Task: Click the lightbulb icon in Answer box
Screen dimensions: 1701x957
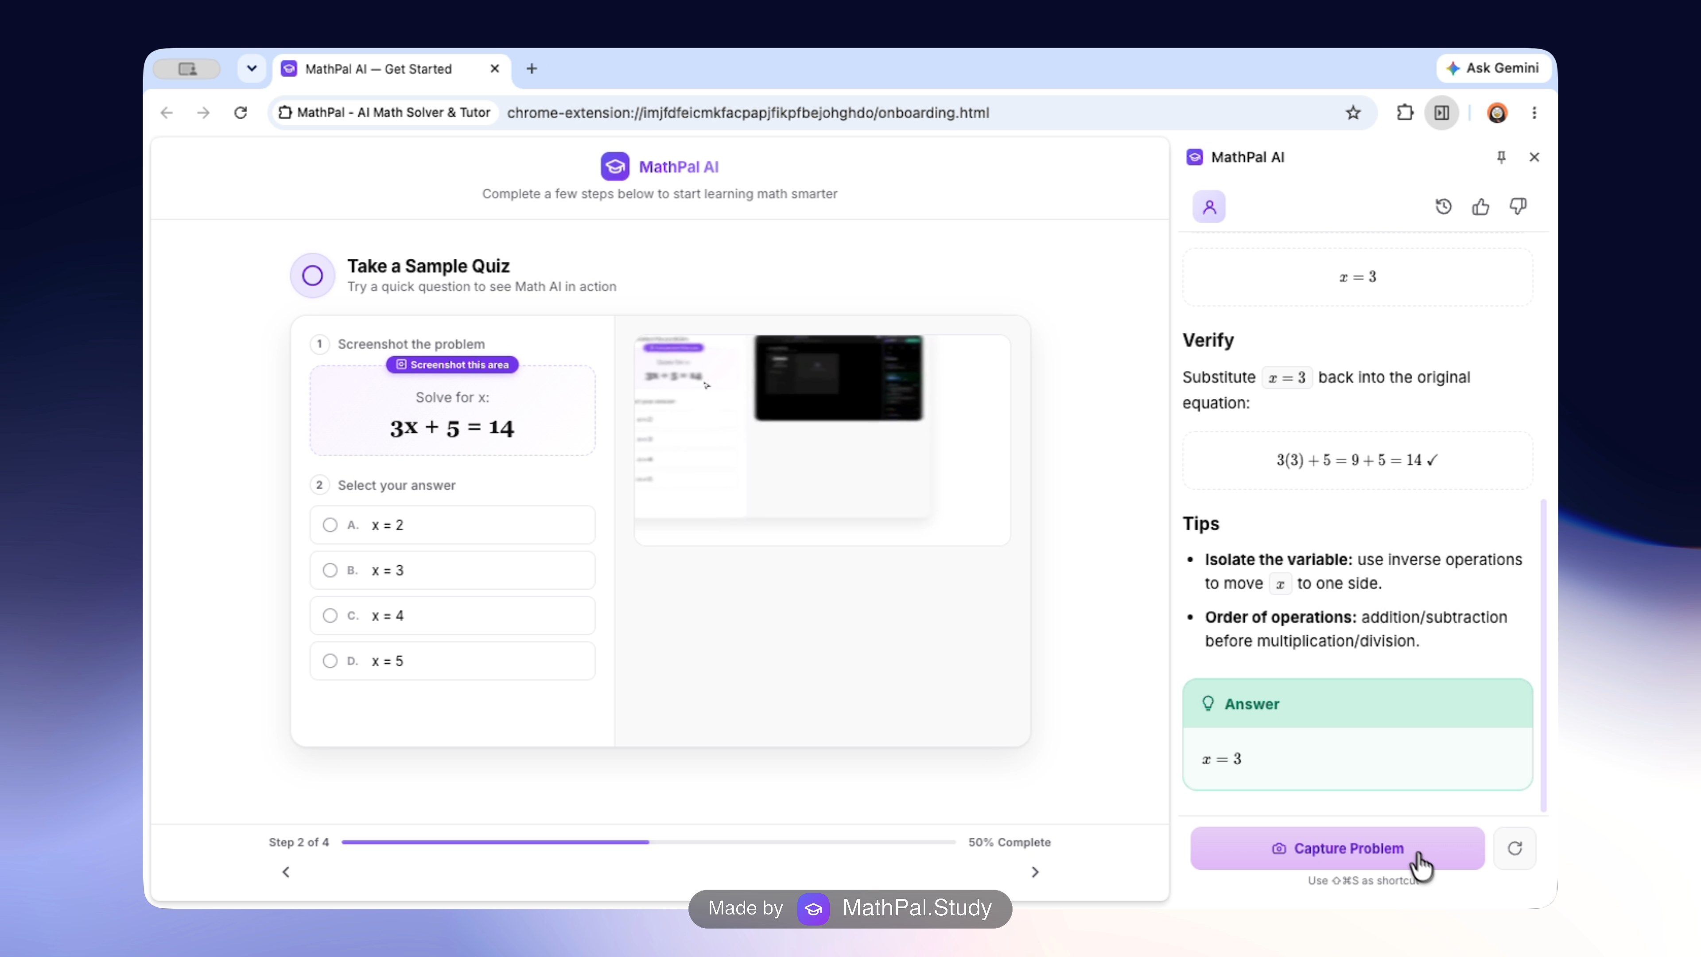Action: pyautogui.click(x=1208, y=704)
